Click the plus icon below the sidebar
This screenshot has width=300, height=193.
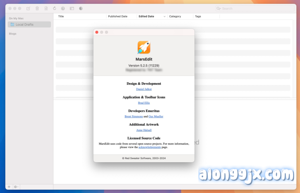(x=9, y=187)
